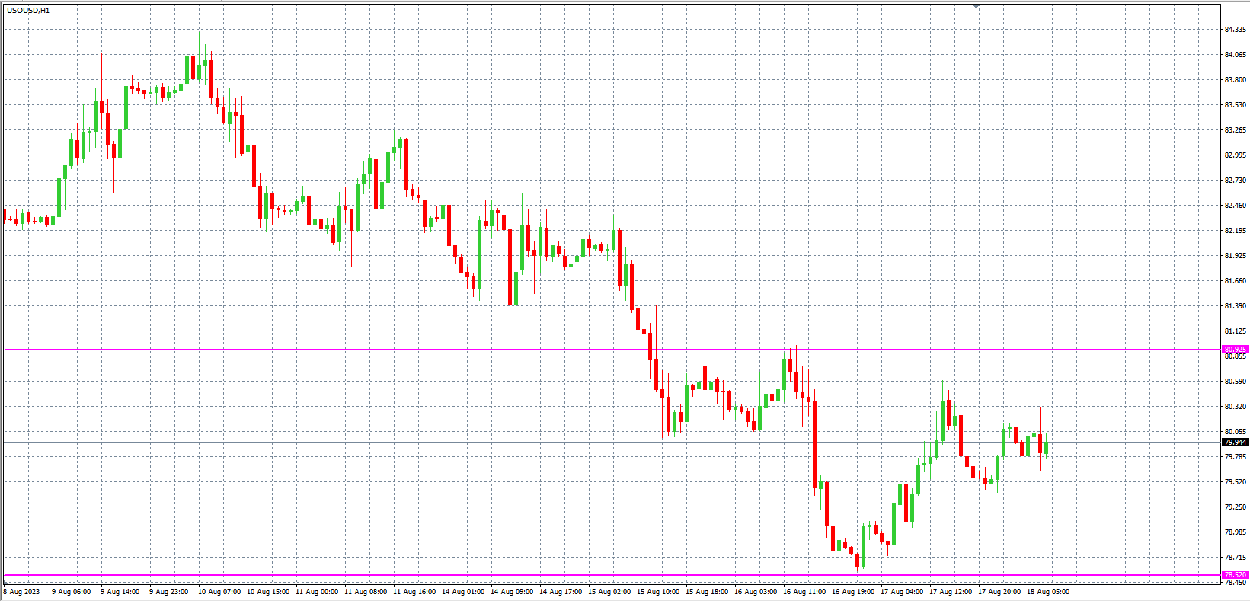Image resolution: width=1250 pixels, height=601 pixels.
Task: Click the 84.335 price scale label
Action: [x=1235, y=30]
